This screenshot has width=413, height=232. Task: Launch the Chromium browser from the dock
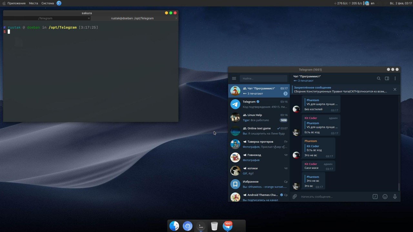(x=187, y=226)
